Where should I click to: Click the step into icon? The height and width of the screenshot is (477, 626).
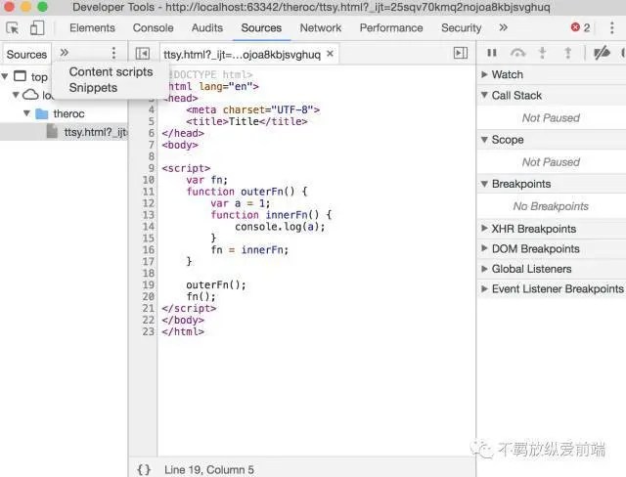tap(542, 53)
